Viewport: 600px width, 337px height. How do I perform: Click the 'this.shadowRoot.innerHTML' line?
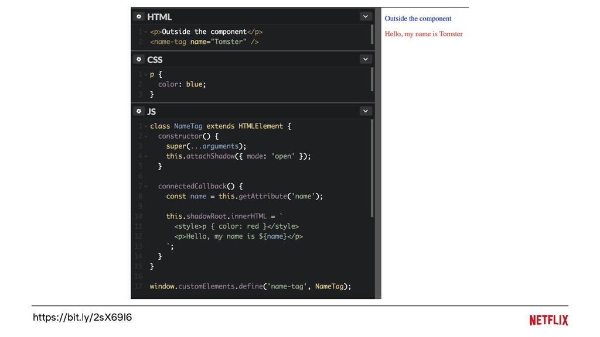point(224,216)
